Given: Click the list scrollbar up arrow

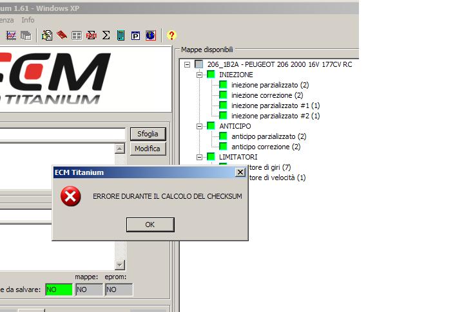Looking at the screenshot, I should pos(120,149).
